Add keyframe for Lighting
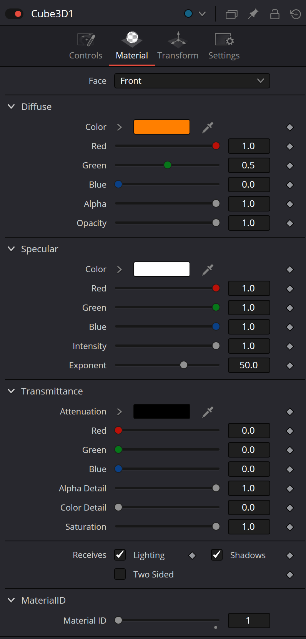The image size is (306, 639). coord(192,556)
